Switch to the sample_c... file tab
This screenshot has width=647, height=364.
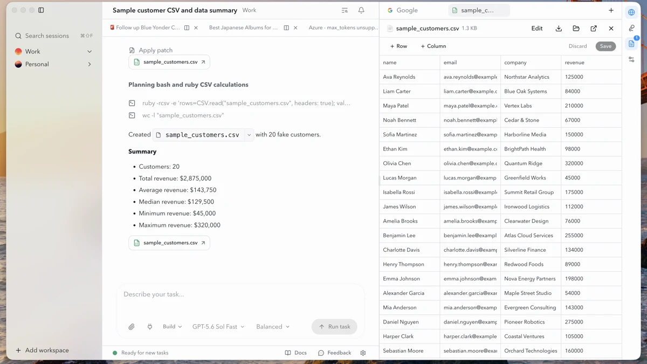coord(479,10)
